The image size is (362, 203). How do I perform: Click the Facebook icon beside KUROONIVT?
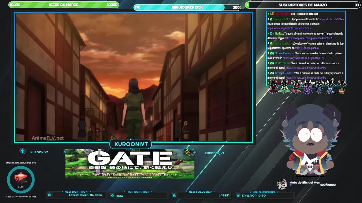22,151
